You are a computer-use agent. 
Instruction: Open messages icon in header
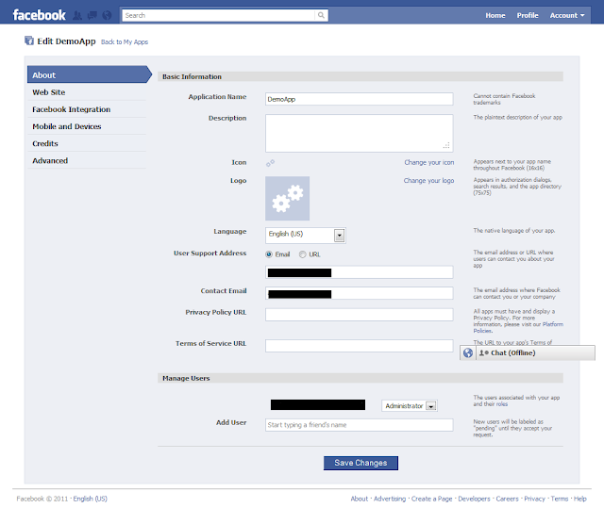click(92, 15)
